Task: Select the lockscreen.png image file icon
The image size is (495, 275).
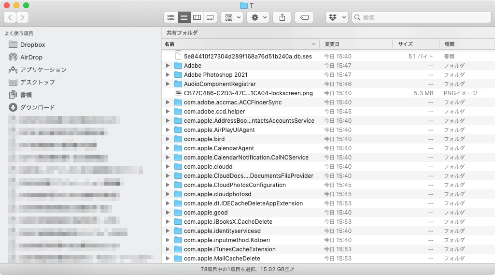Action: click(x=178, y=93)
